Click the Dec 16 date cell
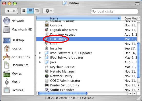 tap(130, 53)
